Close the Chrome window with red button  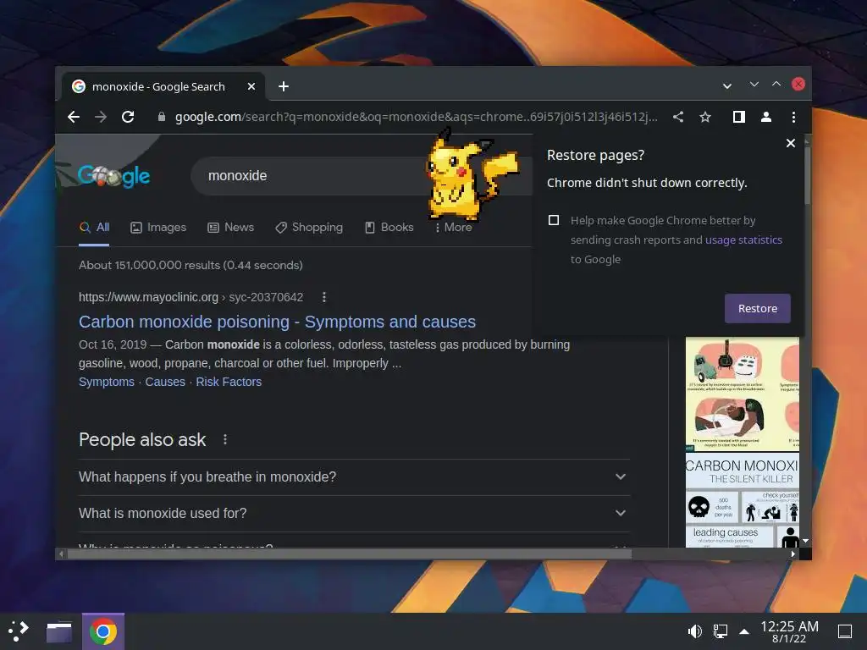(x=798, y=84)
